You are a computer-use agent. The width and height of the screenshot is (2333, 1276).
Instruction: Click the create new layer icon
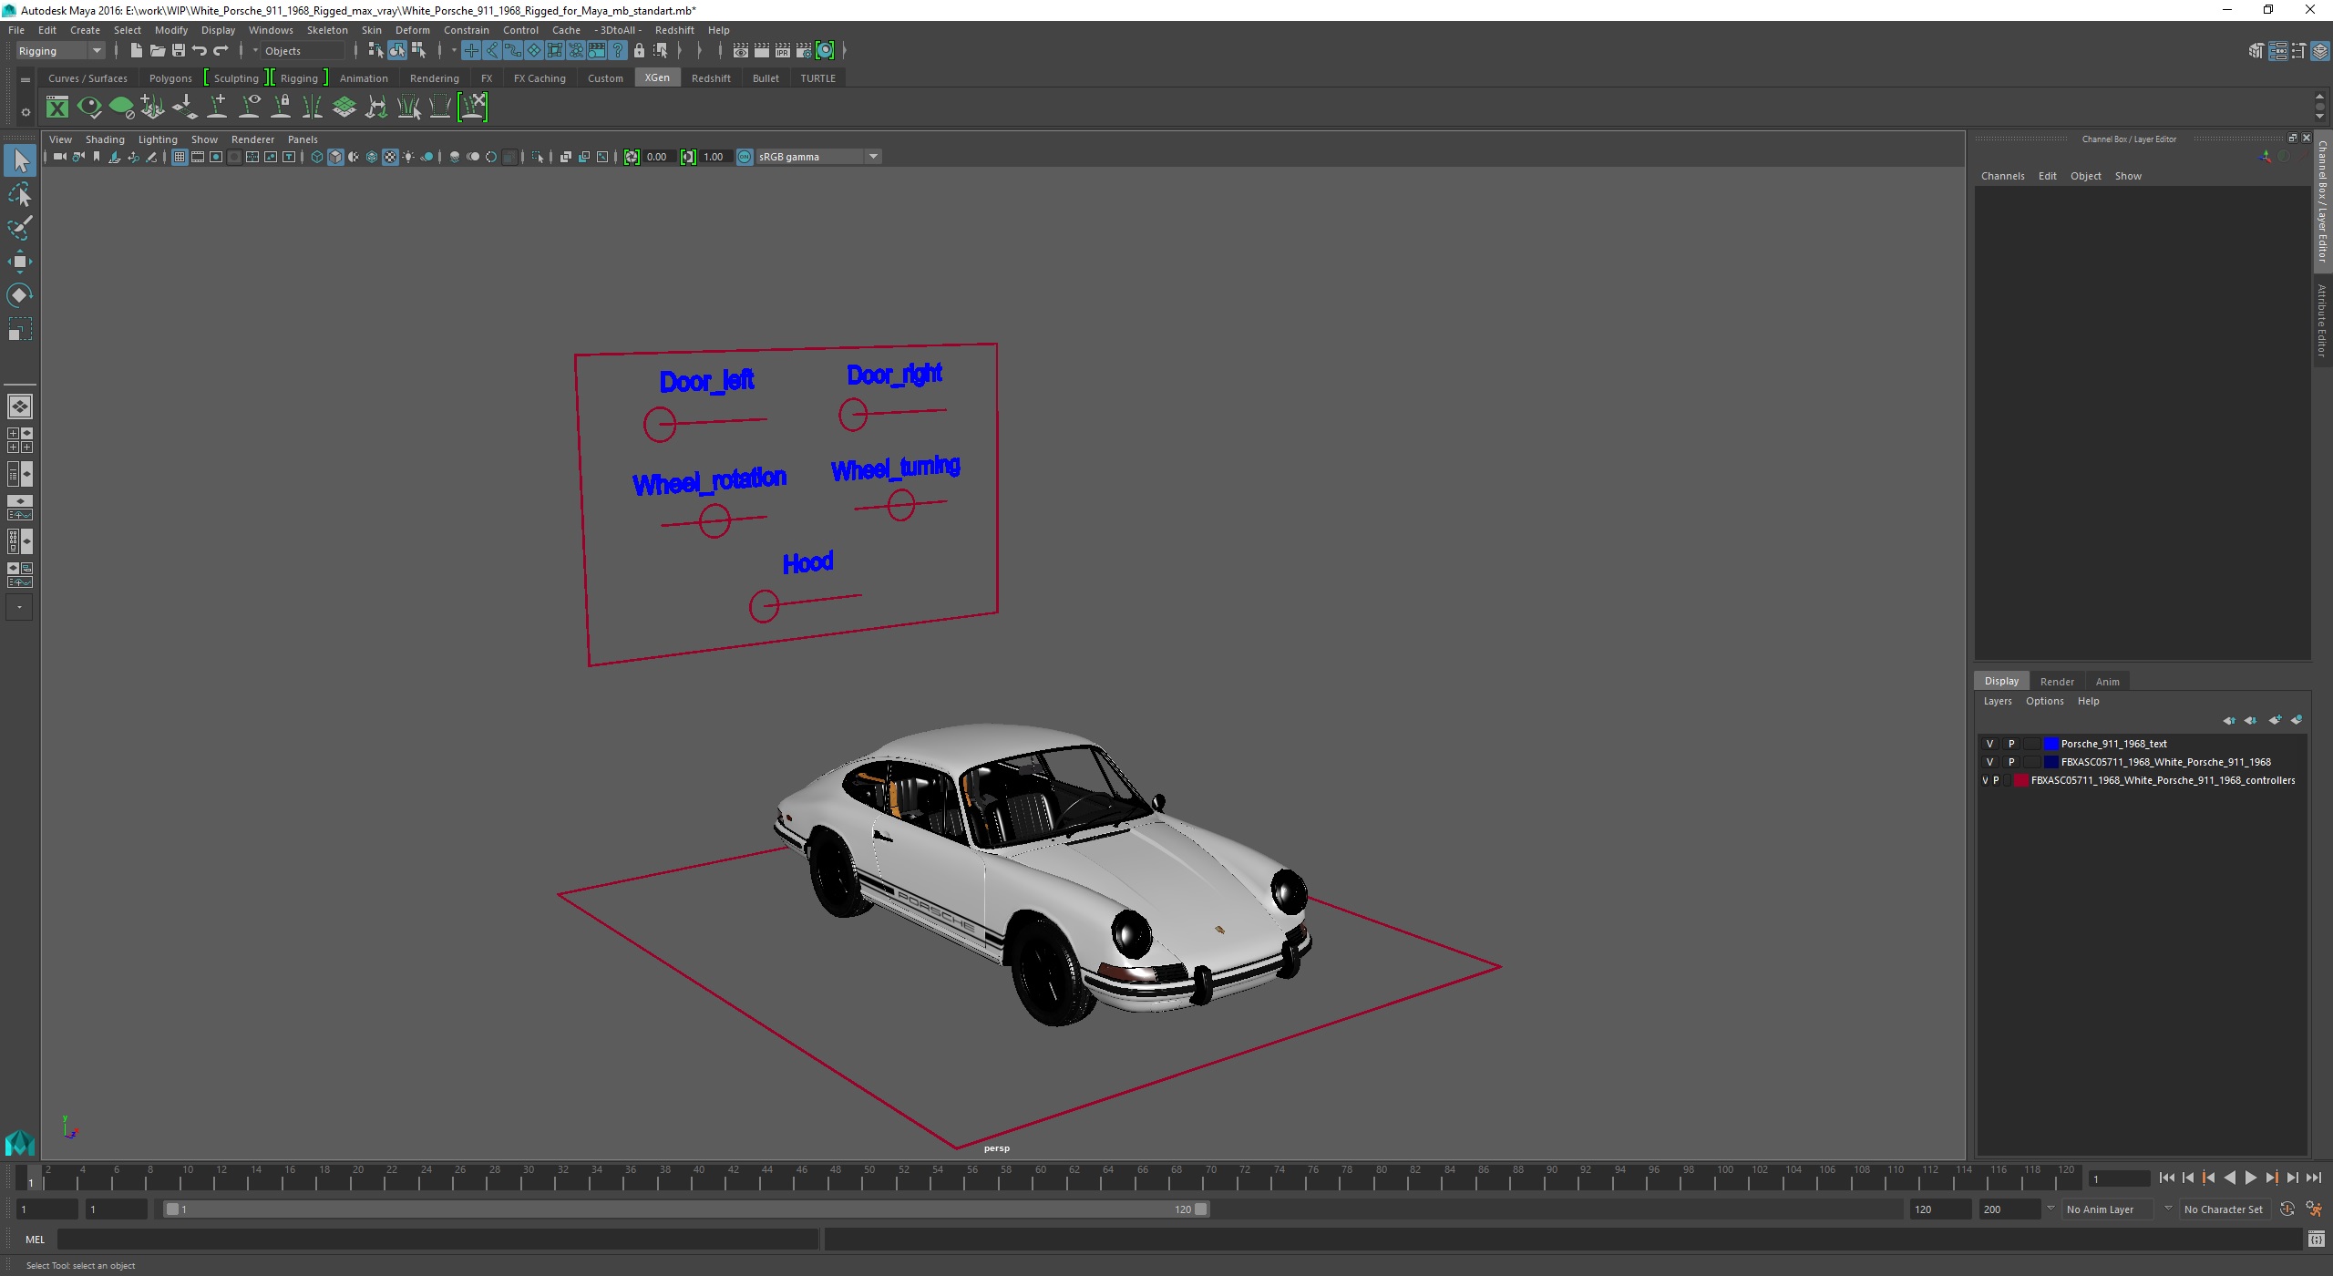click(x=2275, y=720)
